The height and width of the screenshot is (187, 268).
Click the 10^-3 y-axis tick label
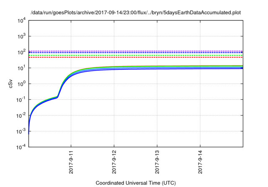(x=21, y=131)
